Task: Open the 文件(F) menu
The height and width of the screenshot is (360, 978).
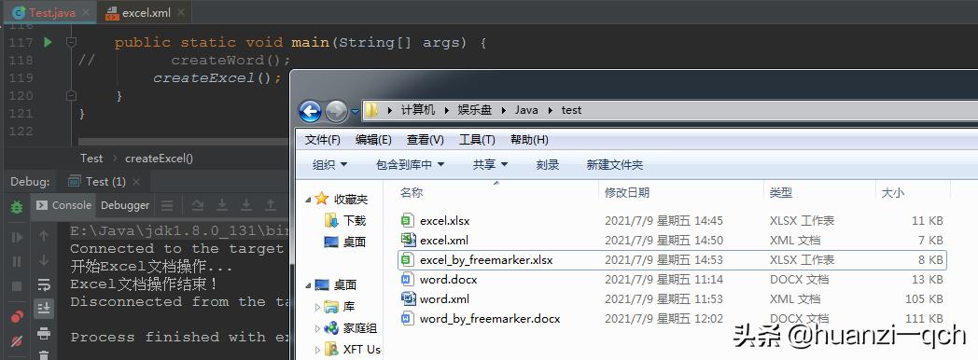Action: click(x=323, y=140)
